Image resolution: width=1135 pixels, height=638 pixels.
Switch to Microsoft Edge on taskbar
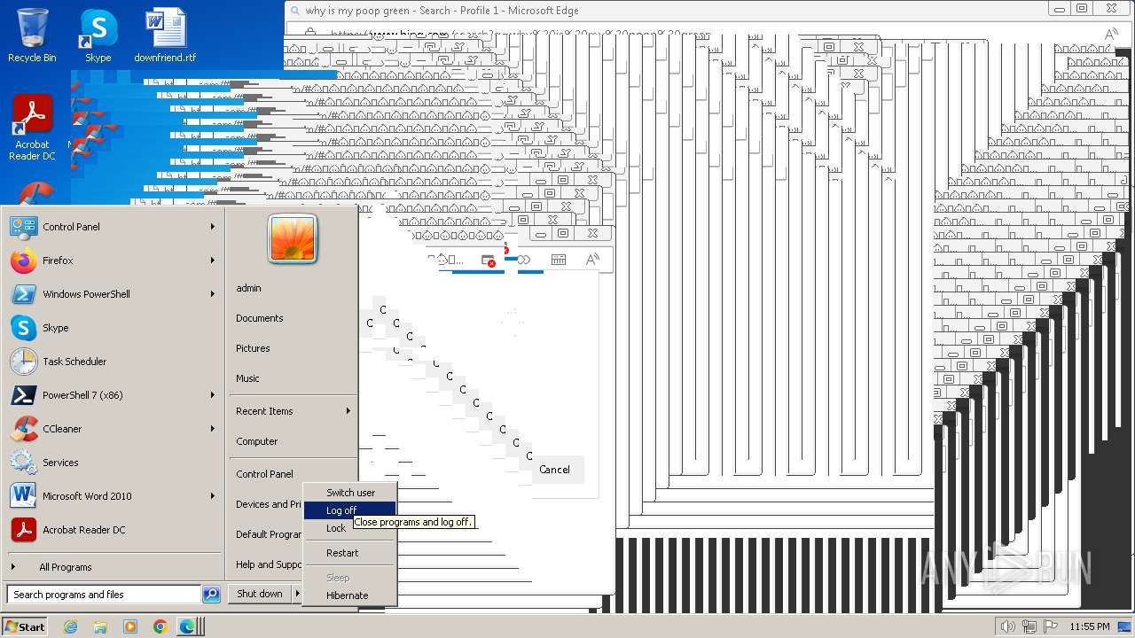coord(189,626)
